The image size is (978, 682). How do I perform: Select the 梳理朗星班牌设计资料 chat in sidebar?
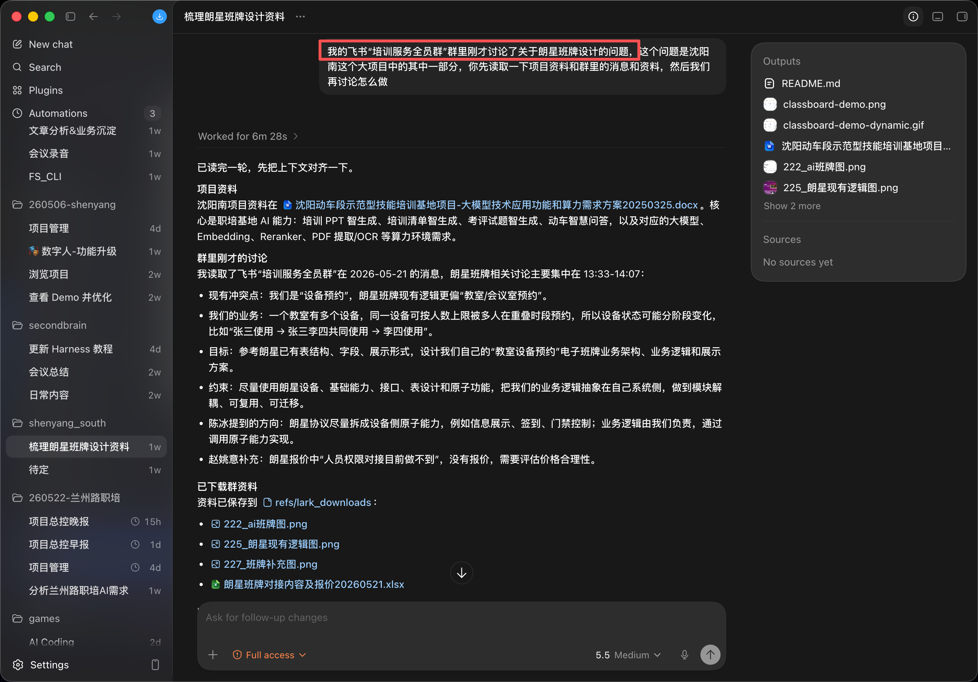tap(86, 447)
